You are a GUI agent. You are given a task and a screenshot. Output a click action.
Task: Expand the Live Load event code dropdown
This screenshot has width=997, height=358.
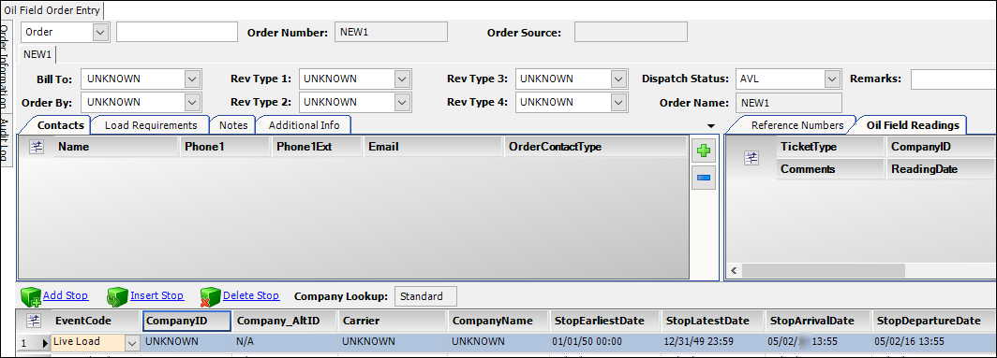[131, 343]
